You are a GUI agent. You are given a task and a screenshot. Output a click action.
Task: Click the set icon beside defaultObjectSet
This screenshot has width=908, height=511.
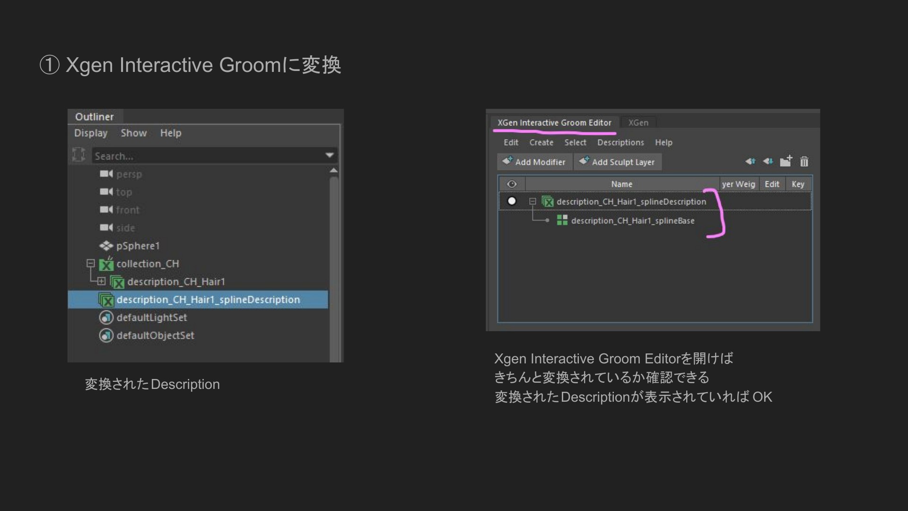[x=106, y=335]
